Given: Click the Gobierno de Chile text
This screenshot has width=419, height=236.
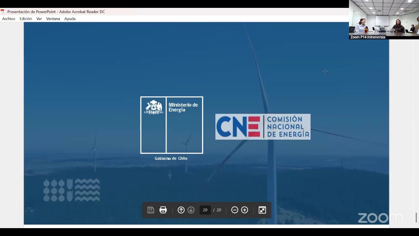Looking at the screenshot, I should pyautogui.click(x=171, y=158).
